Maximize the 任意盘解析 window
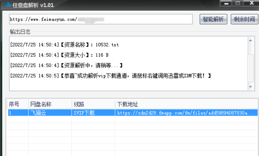Screen dimensions: 259x156 point(238,3)
